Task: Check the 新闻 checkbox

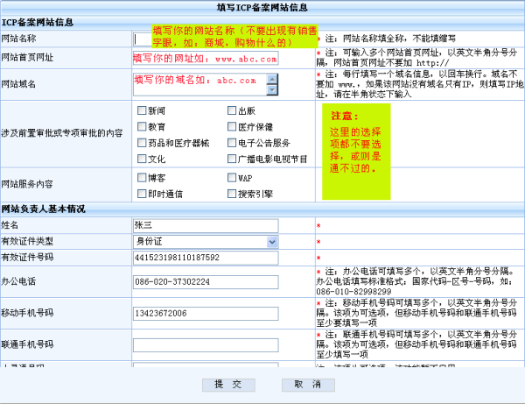Action: pos(142,111)
